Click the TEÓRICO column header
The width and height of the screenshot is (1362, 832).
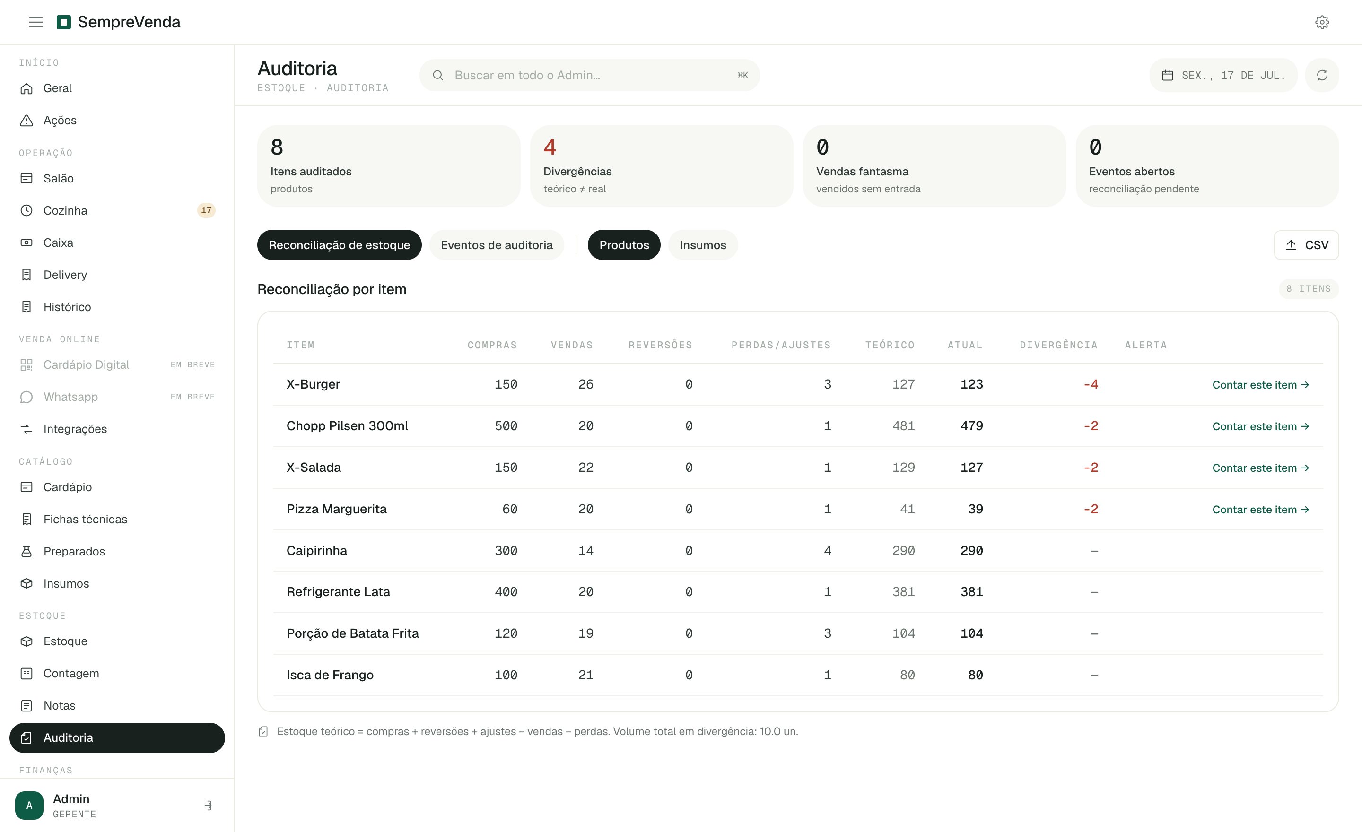pyautogui.click(x=890, y=345)
